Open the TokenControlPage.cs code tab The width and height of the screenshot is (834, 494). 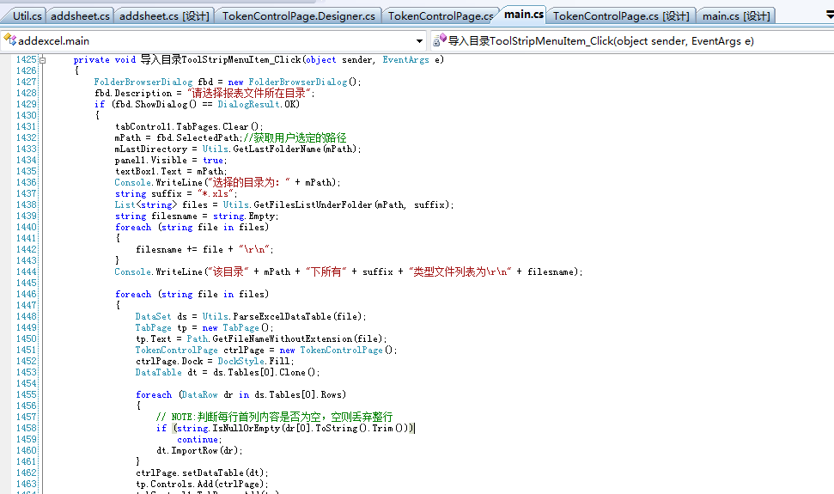tap(441, 16)
